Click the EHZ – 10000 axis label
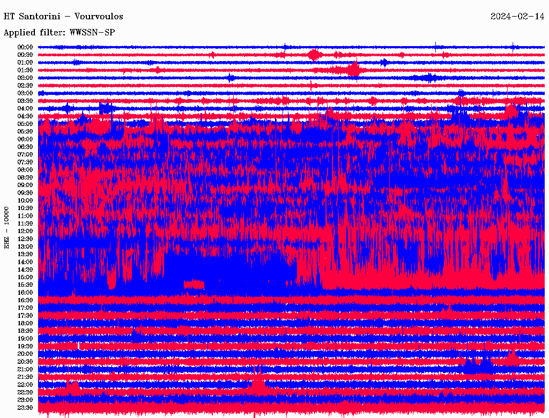This screenshot has height=418, width=549. (x=6, y=228)
